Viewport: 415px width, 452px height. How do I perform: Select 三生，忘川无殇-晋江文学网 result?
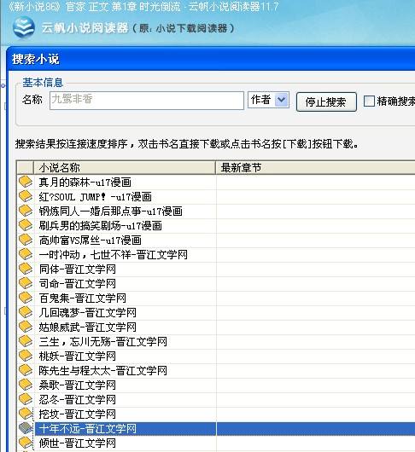pyautogui.click(x=102, y=342)
